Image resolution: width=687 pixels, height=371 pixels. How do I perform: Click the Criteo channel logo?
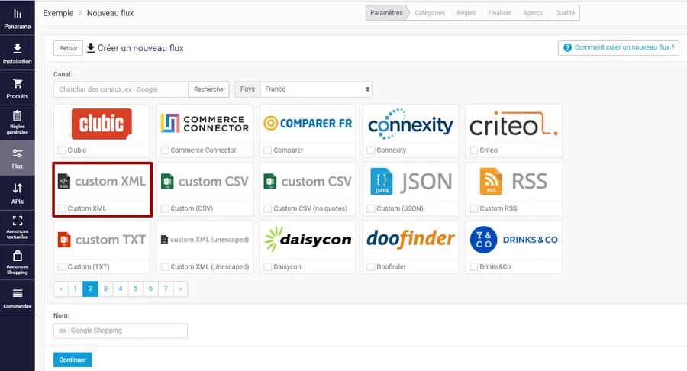coord(514,124)
